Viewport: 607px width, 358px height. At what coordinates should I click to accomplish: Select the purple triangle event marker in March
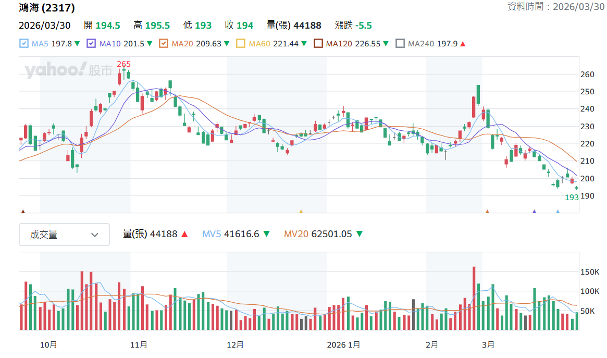534,212
